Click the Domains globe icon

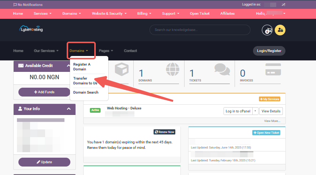[x=172, y=69]
